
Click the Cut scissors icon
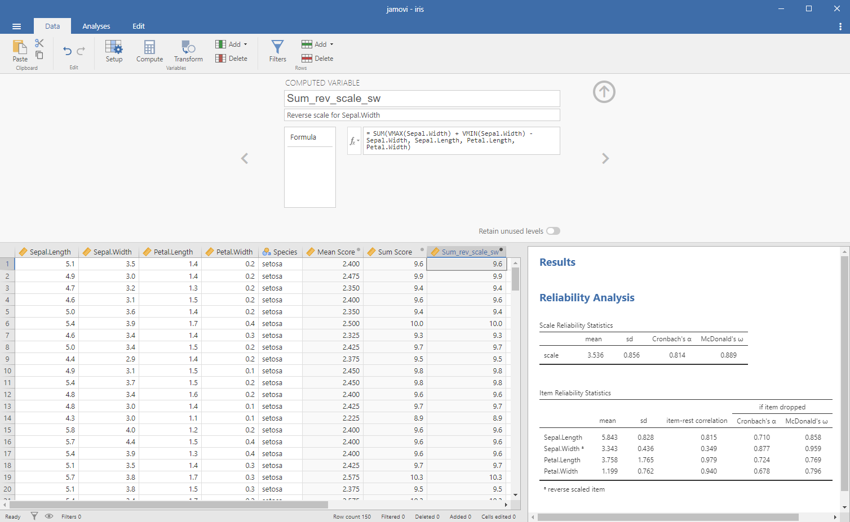click(x=39, y=43)
